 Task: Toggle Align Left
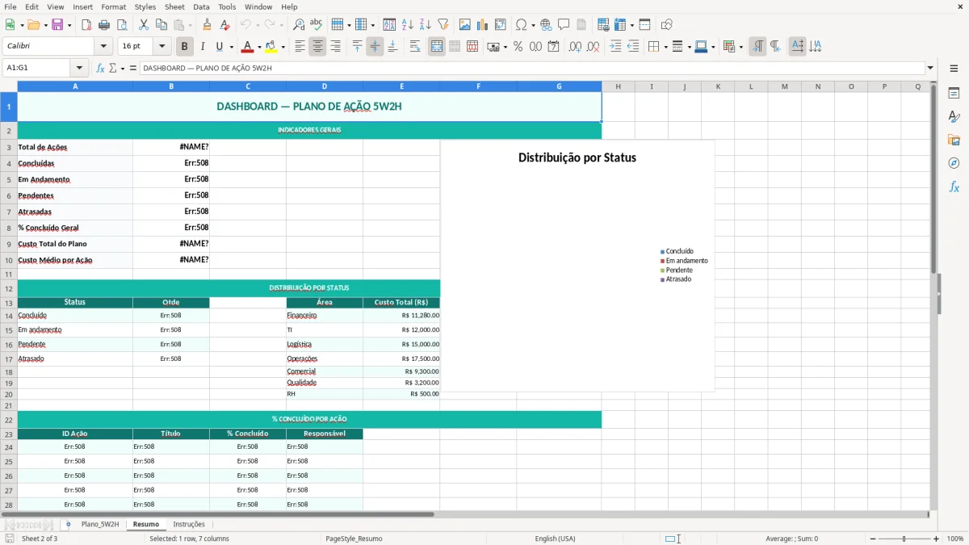point(300,47)
